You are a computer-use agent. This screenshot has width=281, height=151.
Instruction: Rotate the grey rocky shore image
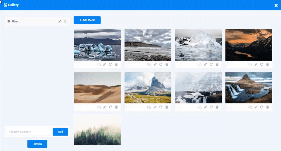point(161,64)
